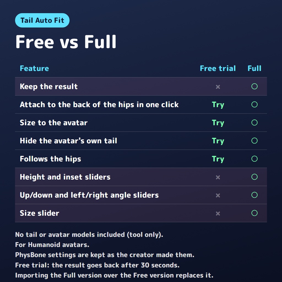
Task: Click the circle in Up/down angle sliders row
Action: point(254,195)
